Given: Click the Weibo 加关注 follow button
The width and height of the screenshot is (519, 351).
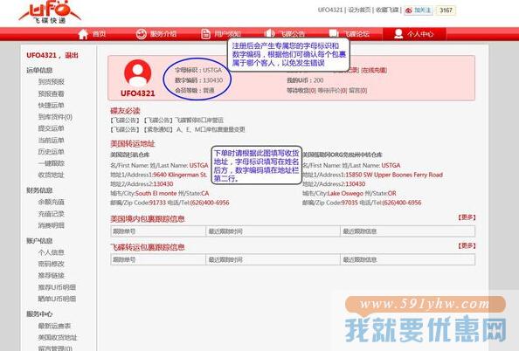Looking at the screenshot, I should [418, 10].
